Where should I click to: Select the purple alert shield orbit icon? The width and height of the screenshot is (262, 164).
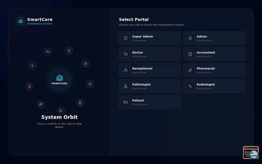click(69, 51)
